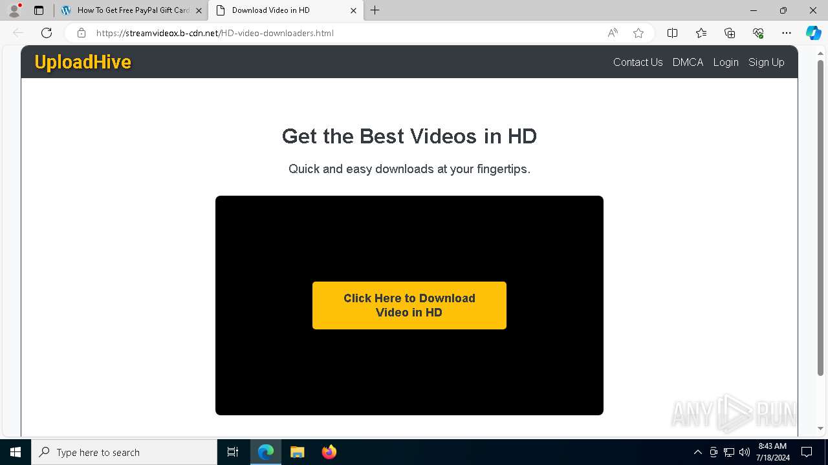Open Copilot sidebar icon
This screenshot has width=828, height=465.
[x=813, y=33]
